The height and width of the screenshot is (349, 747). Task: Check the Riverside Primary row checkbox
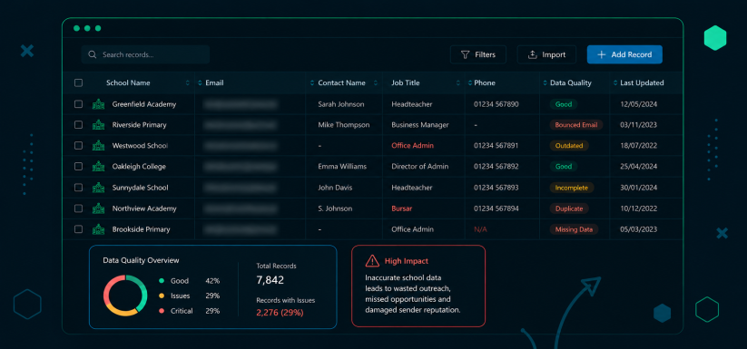point(79,125)
